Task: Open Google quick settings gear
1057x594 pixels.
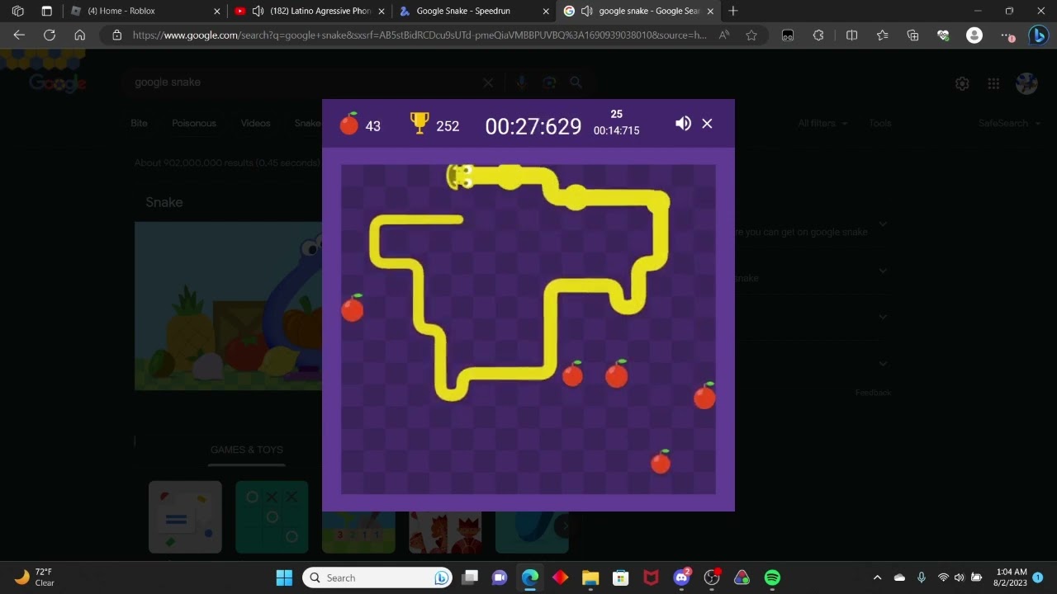Action: (962, 83)
